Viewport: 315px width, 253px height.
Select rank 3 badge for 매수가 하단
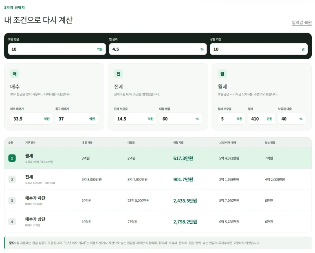coord(12,200)
